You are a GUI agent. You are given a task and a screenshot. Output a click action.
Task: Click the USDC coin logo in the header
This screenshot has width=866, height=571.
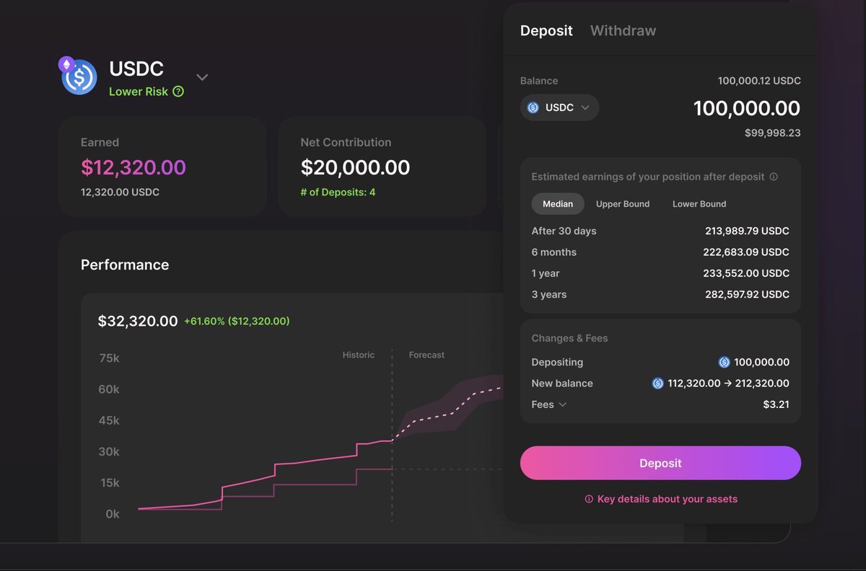click(x=79, y=77)
